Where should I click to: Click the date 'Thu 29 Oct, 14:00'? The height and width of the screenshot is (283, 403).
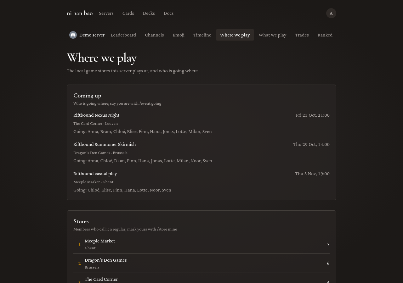click(x=311, y=144)
